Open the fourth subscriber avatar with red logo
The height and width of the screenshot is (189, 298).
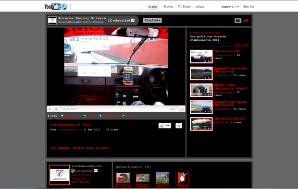coord(182,177)
